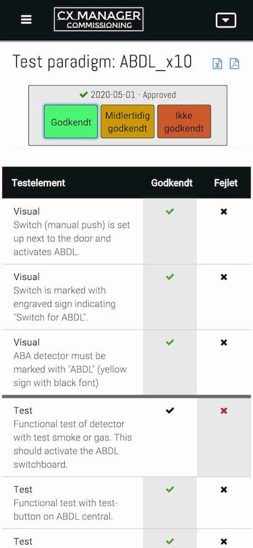Click the CX Manager Commissioning logo
This screenshot has height=548, width=253.
click(x=99, y=19)
